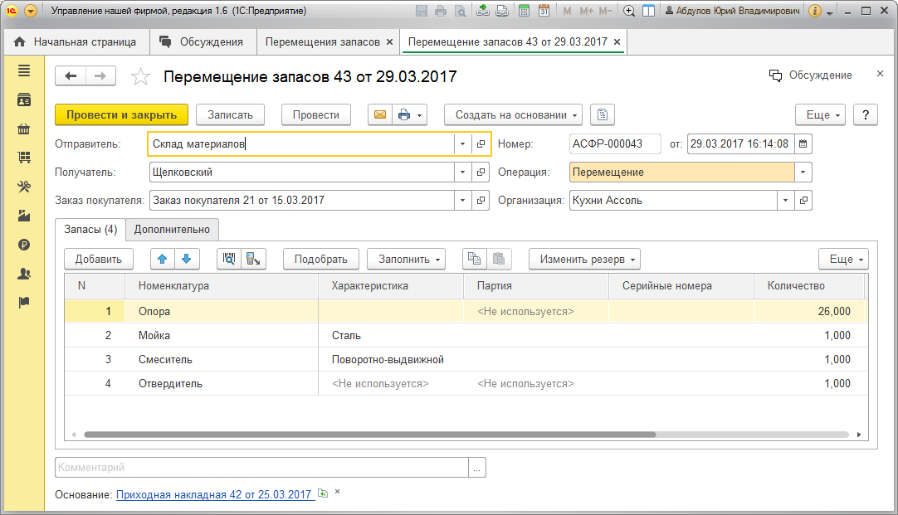Expand the Отправитель dropdown list
This screenshot has height=515, width=898.
462,144
